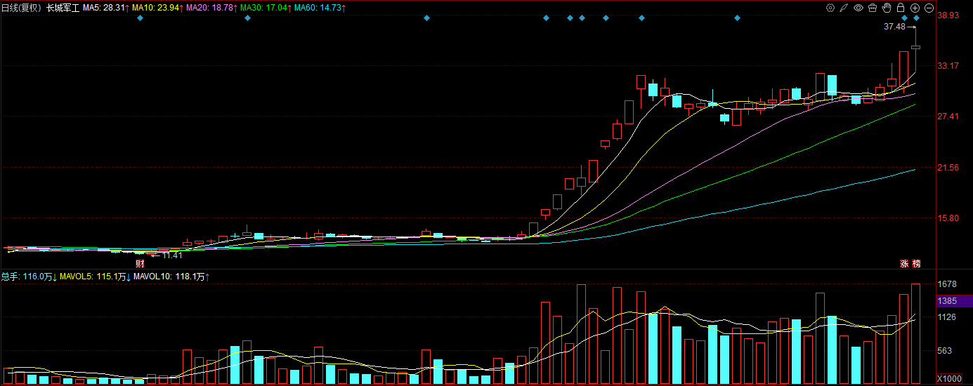This screenshot has width=973, height=386.
Task: Click the 27.41 price axis label
Action: point(949,117)
